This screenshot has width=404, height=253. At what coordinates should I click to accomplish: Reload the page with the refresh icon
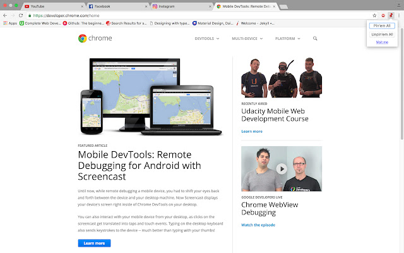21,15
